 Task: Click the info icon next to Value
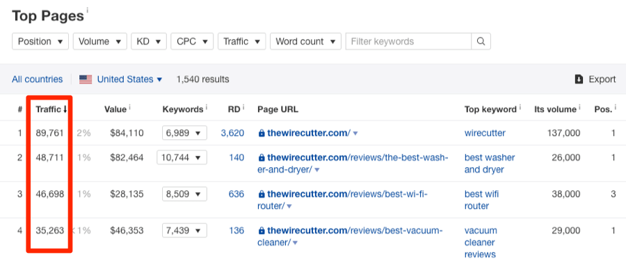(131, 107)
